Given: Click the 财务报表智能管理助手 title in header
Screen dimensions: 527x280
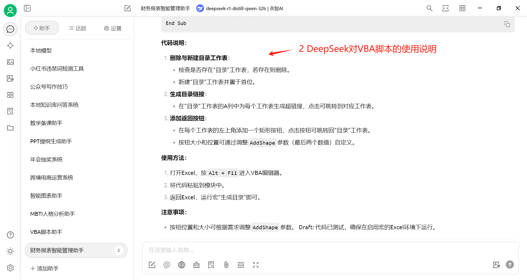Looking at the screenshot, I should [x=165, y=9].
